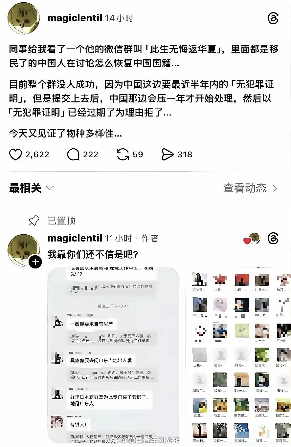Click the Threads logo on the pinned reply
Screen dimensions: 291x447
pyautogui.click(x=273, y=239)
